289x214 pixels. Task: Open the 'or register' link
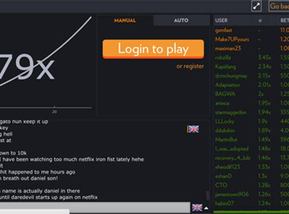[x=190, y=66]
